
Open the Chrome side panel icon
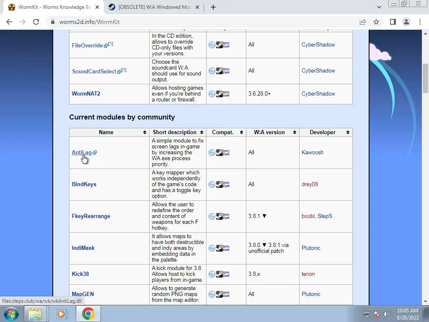coord(393,22)
